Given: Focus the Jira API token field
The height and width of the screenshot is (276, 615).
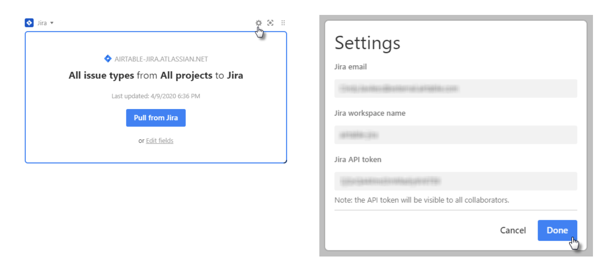Looking at the screenshot, I should point(456,181).
